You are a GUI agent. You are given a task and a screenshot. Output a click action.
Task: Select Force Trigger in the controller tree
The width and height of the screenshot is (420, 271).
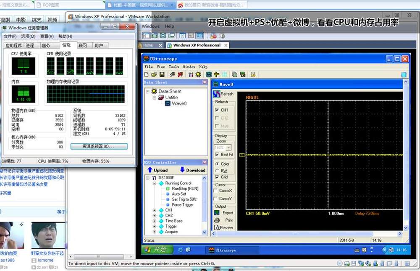(x=183, y=205)
